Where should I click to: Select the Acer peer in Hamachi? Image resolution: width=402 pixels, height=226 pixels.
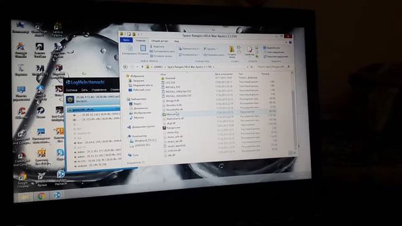97,143
